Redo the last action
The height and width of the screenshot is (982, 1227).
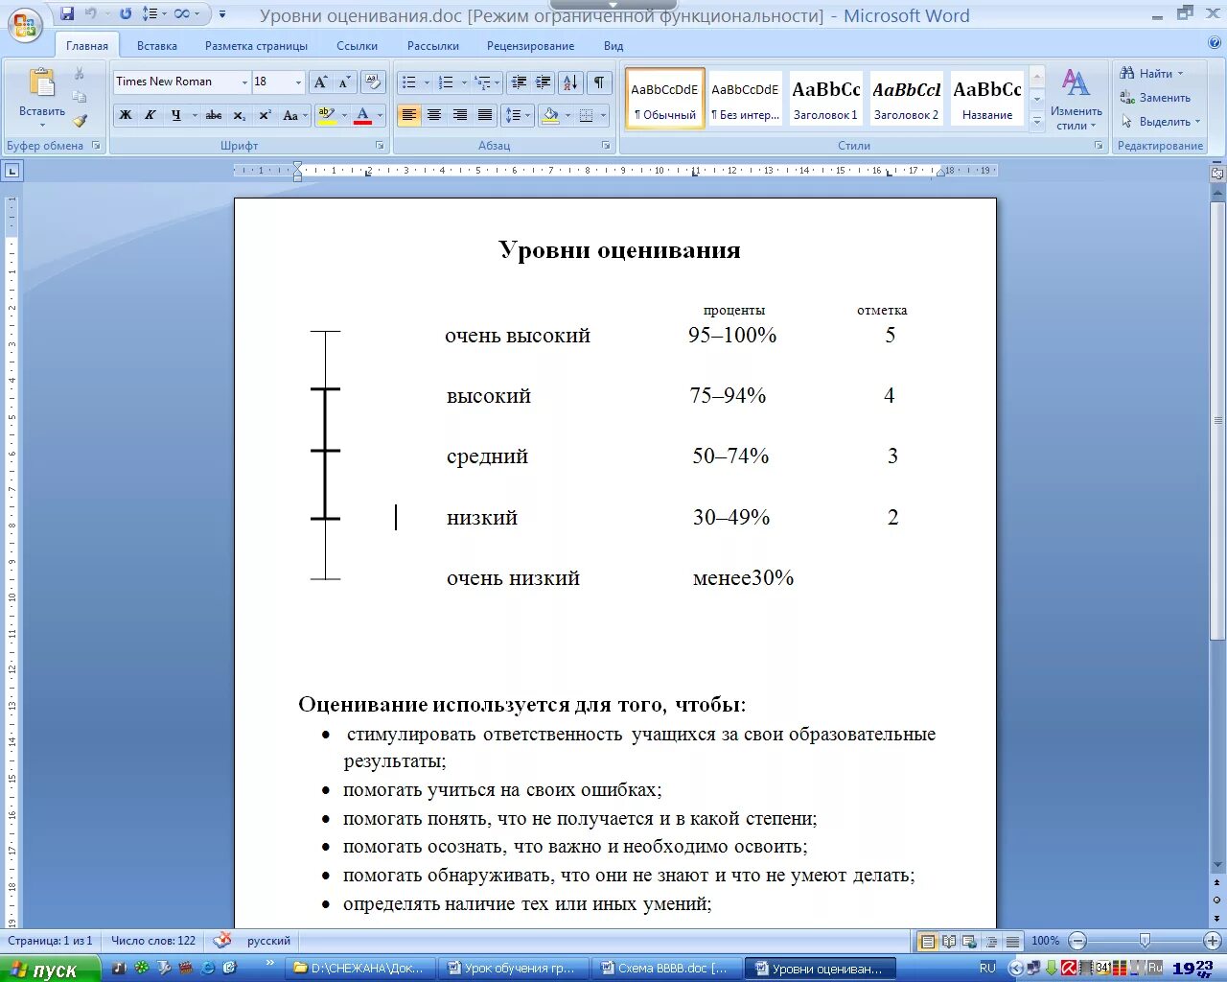click(x=126, y=14)
